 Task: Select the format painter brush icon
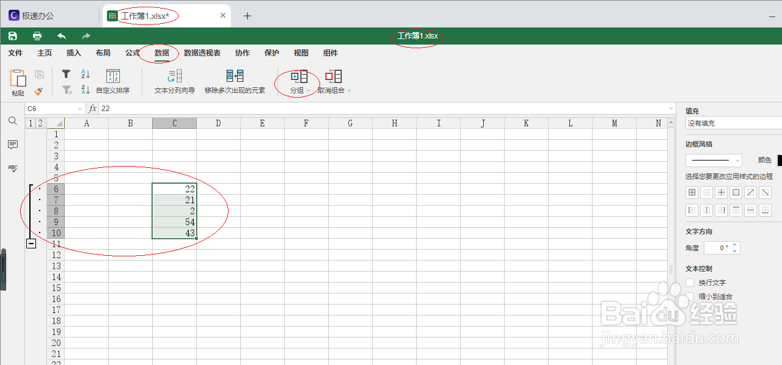click(x=38, y=91)
